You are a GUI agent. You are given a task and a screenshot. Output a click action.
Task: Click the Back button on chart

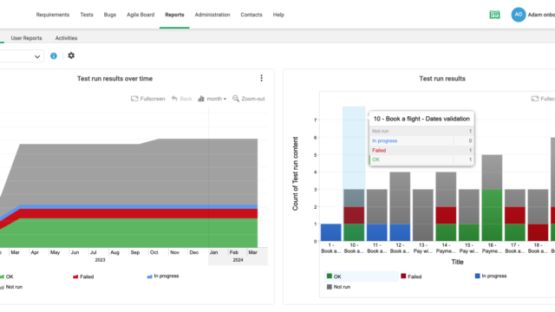point(181,99)
